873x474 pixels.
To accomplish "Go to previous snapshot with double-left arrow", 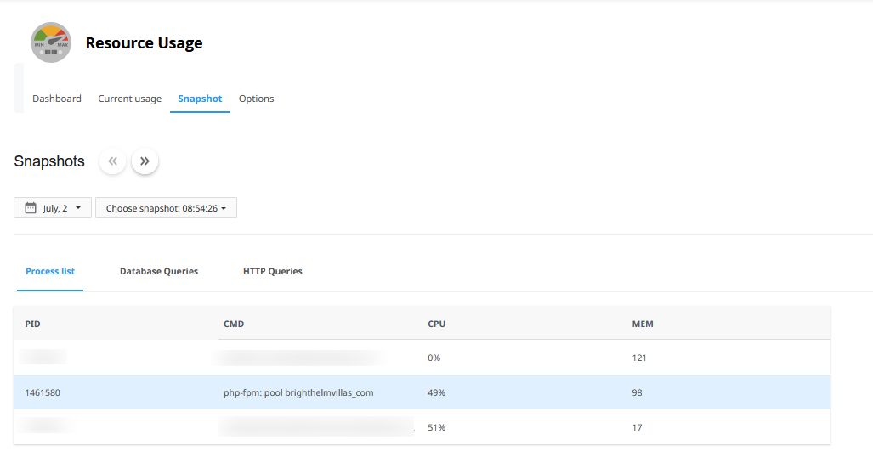I will (x=112, y=161).
